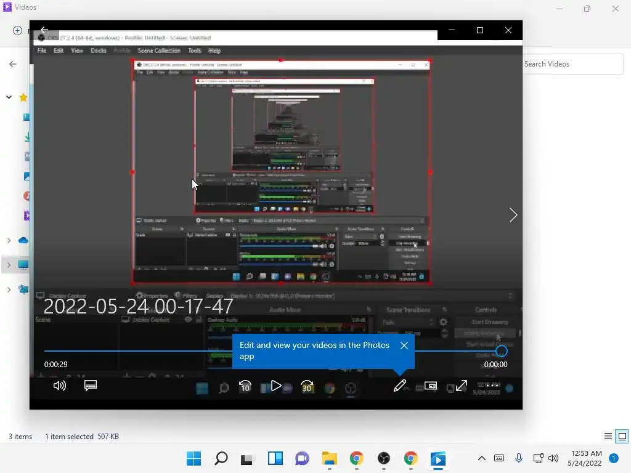Open Task View from the taskbar
Viewport: 631px width, 473px height.
pos(248,459)
